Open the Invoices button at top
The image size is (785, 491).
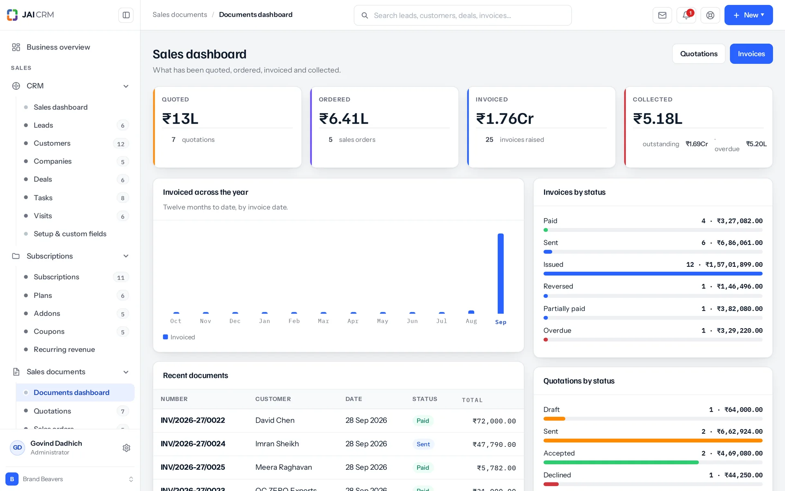point(751,54)
